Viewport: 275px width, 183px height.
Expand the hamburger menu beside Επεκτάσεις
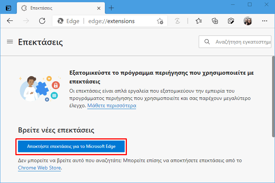tap(10, 42)
